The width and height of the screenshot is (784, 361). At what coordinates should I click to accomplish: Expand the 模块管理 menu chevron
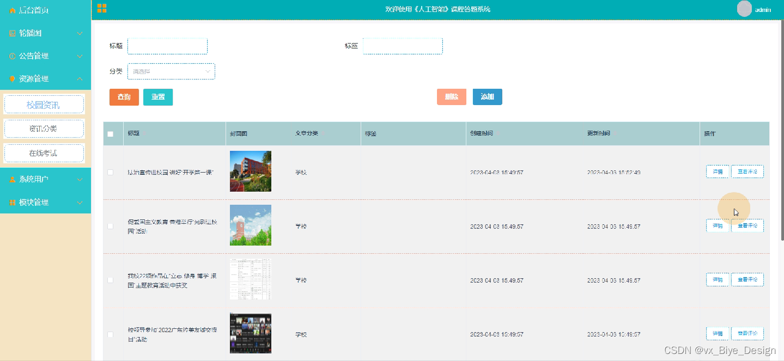(80, 203)
